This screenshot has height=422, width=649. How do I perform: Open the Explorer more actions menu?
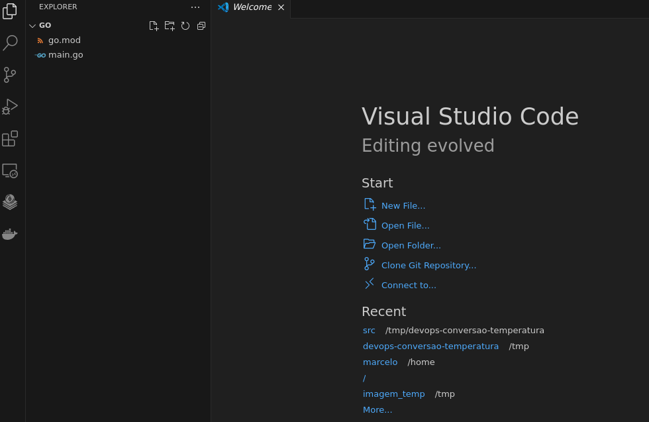click(195, 7)
